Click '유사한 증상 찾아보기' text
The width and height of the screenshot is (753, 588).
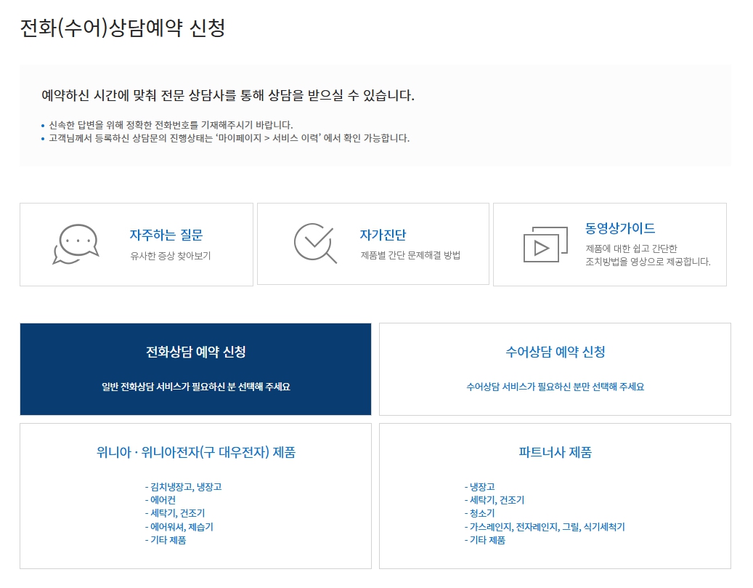[171, 256]
